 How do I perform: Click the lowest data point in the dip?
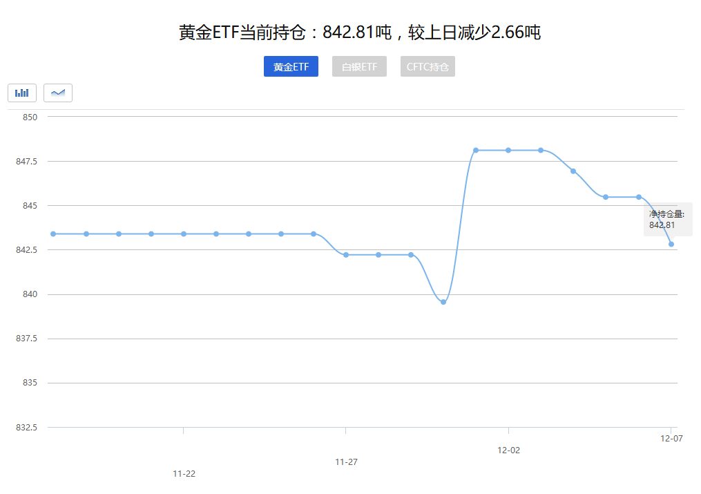click(442, 301)
